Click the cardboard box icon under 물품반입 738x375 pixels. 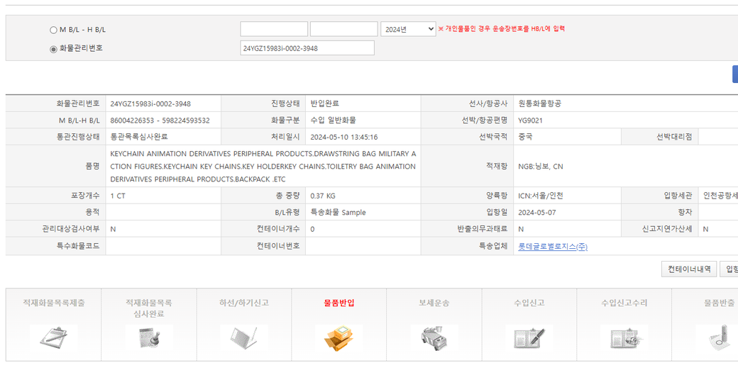click(x=338, y=338)
